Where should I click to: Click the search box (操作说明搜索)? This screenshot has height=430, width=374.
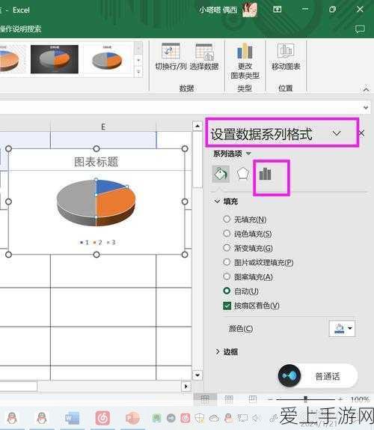pyautogui.click(x=21, y=28)
